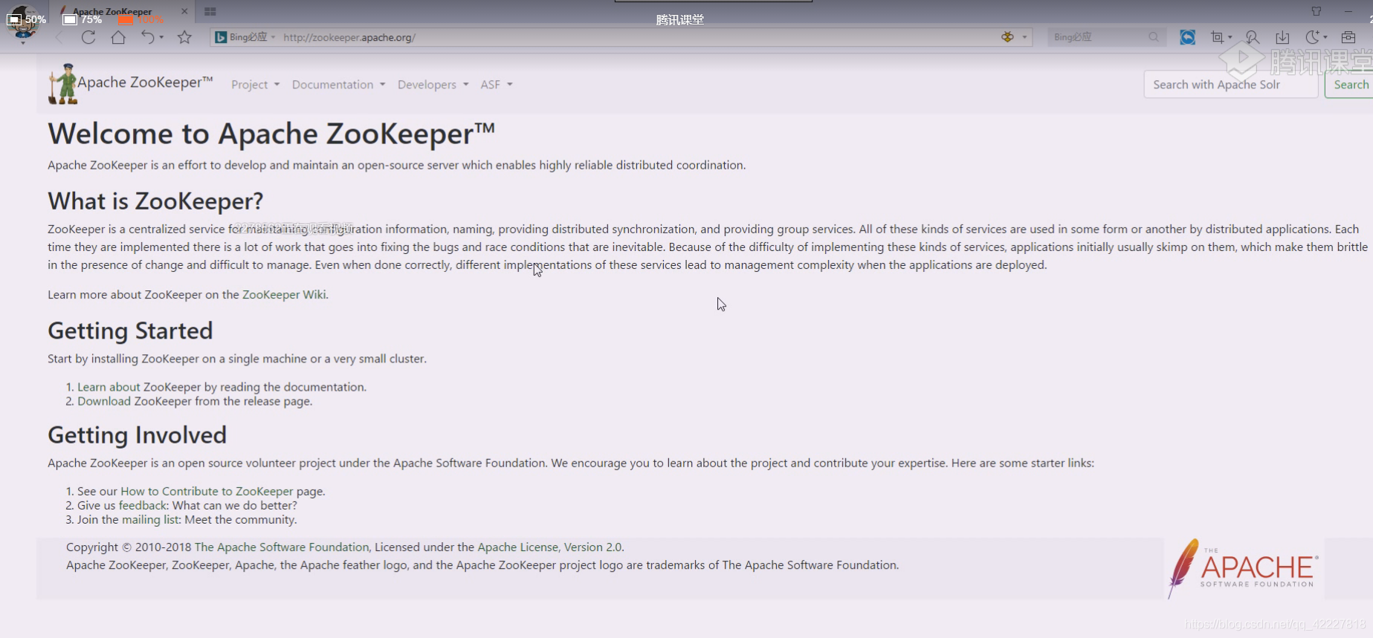Toggle the night mode moon icon

pyautogui.click(x=1313, y=37)
